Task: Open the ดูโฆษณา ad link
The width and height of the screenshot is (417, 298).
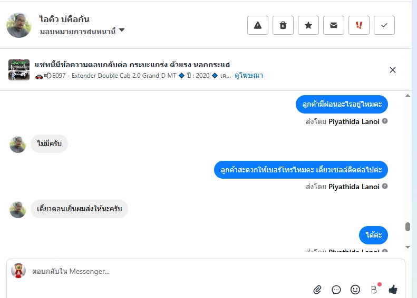Action: point(249,76)
